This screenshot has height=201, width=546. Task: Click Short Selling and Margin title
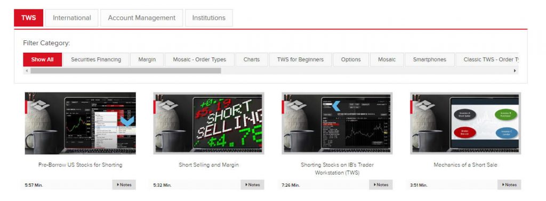[208, 165]
